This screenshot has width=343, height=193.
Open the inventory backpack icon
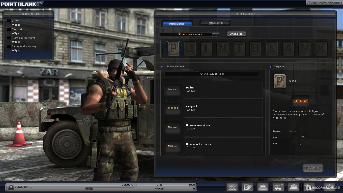coord(263,187)
